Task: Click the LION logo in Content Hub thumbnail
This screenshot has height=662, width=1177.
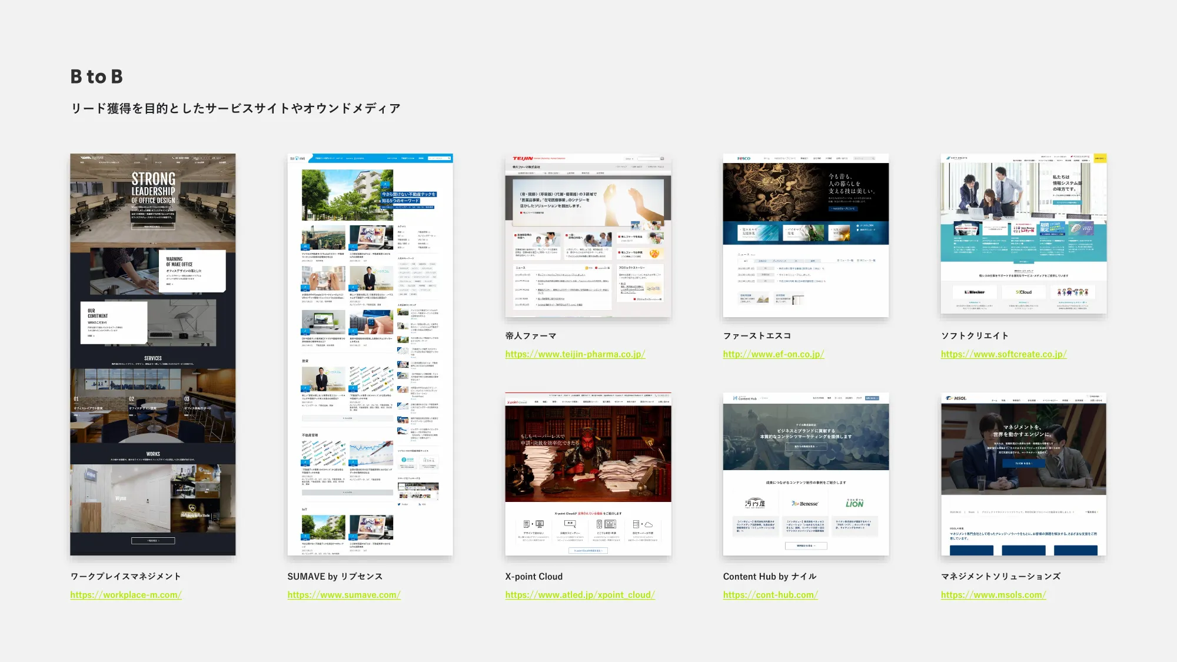Action: [855, 503]
